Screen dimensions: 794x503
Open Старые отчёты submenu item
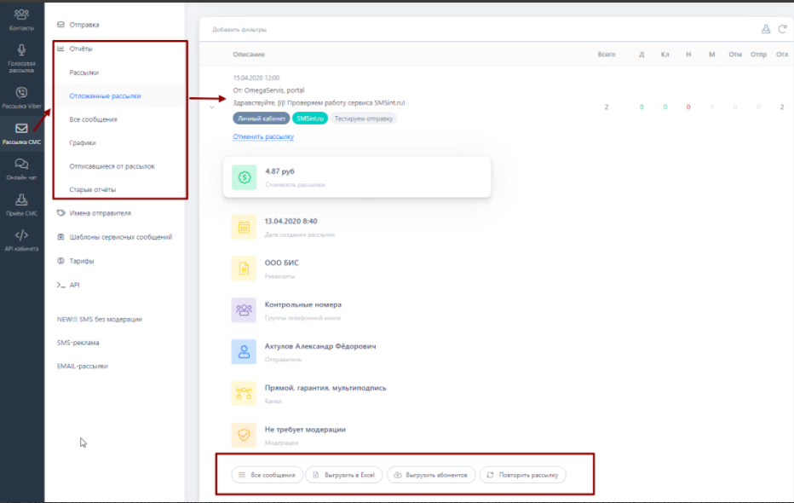[x=93, y=189]
